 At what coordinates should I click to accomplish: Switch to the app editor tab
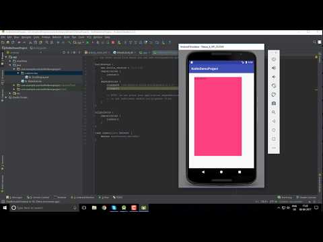145,52
